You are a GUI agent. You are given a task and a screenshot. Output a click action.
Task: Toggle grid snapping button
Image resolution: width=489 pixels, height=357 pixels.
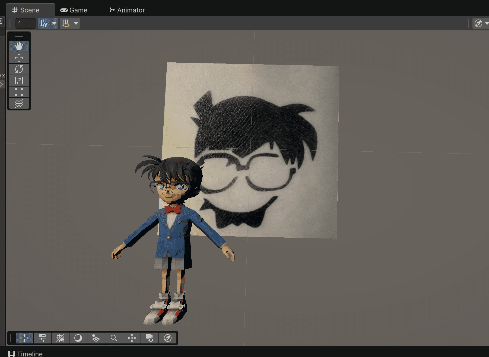coord(66,23)
